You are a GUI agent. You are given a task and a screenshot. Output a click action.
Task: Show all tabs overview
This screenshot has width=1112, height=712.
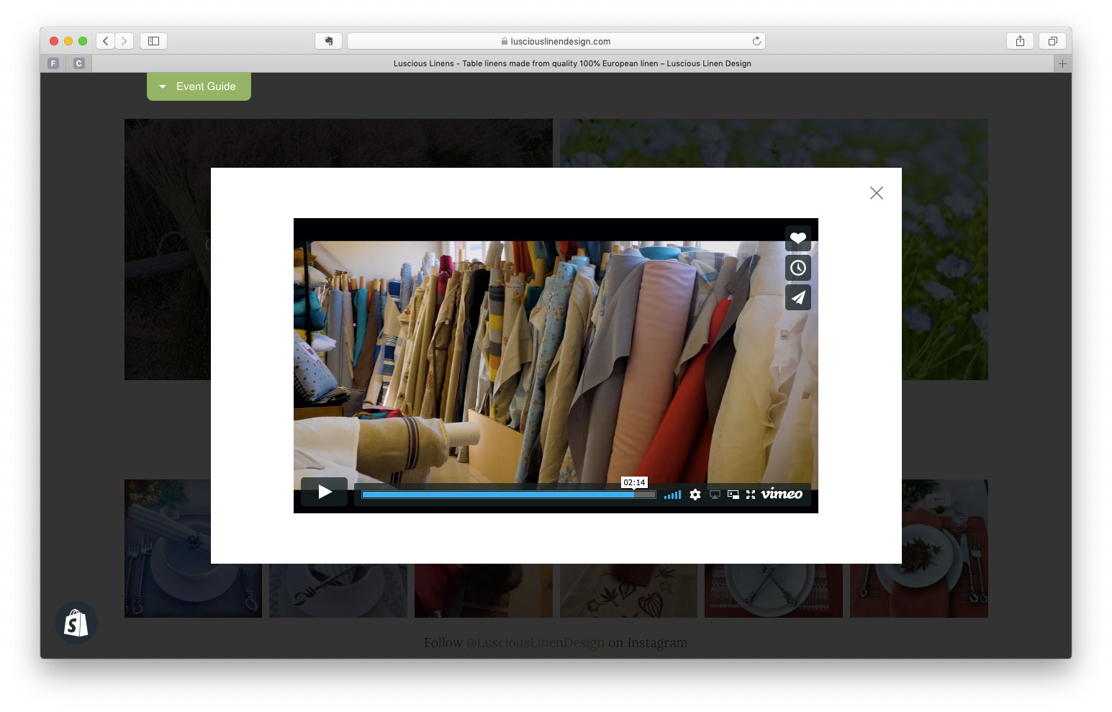[1052, 41]
